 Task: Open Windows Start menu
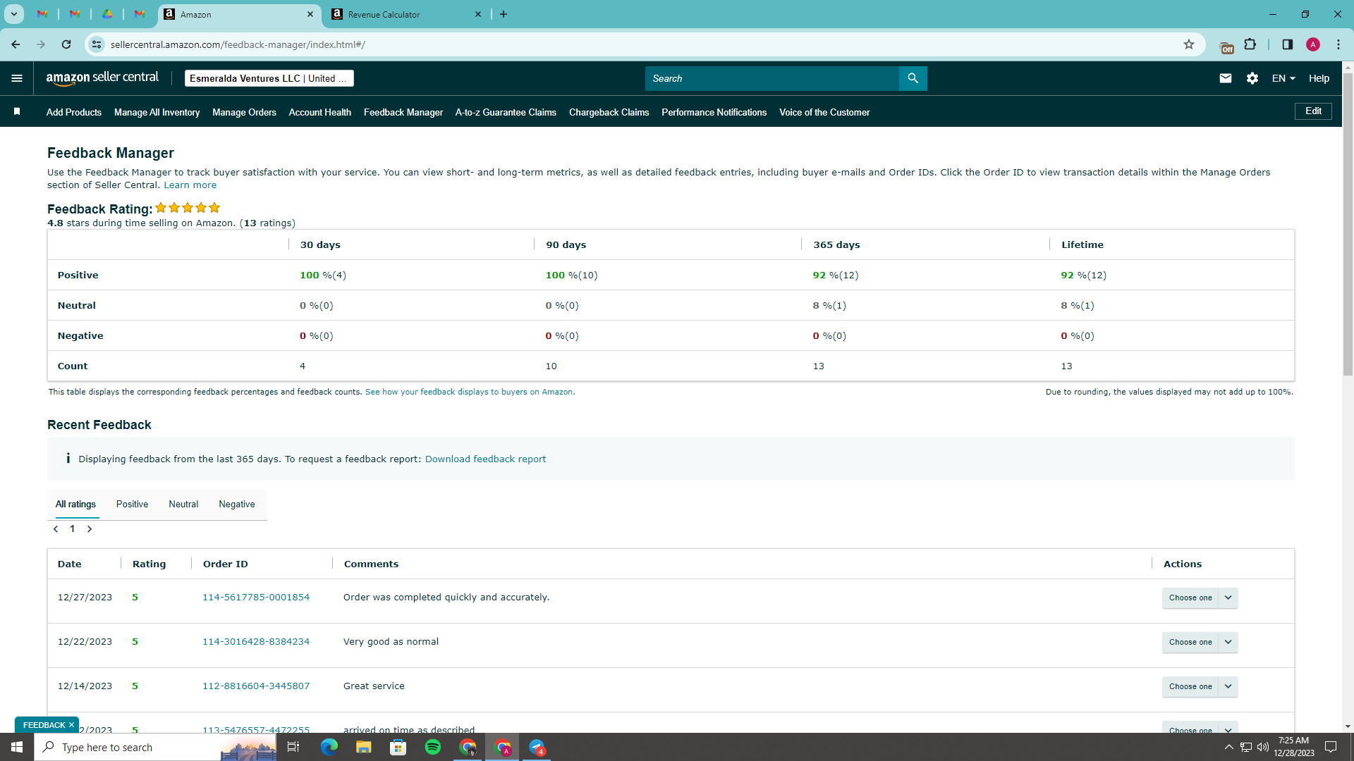tap(17, 747)
